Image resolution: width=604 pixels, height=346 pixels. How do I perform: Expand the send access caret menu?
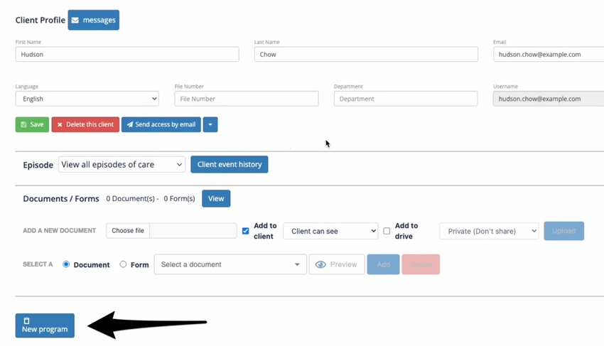pyautogui.click(x=210, y=124)
